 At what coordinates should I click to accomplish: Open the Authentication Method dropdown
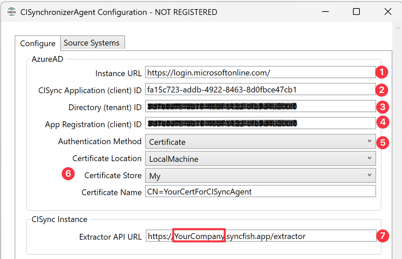[x=260, y=141]
